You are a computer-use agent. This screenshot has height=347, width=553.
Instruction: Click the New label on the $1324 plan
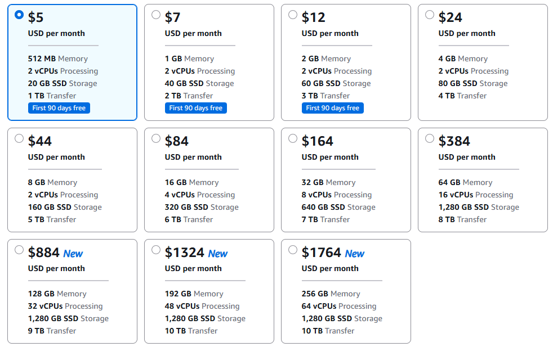click(x=217, y=254)
